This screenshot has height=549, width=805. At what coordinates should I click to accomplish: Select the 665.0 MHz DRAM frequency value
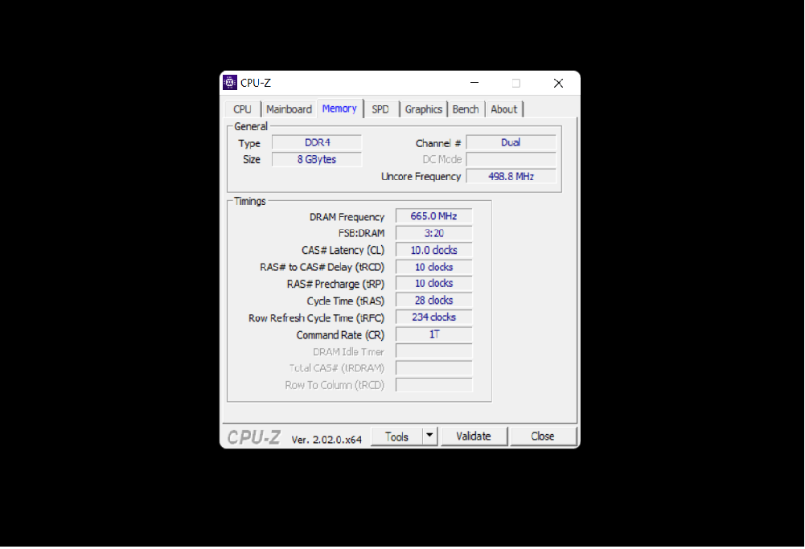(x=433, y=216)
